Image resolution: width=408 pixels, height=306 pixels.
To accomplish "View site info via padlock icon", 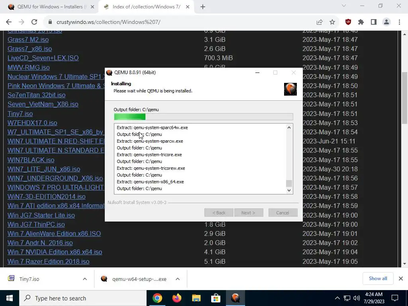I will (x=50, y=22).
